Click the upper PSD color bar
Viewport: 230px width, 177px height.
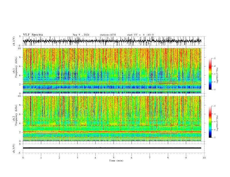210,74
